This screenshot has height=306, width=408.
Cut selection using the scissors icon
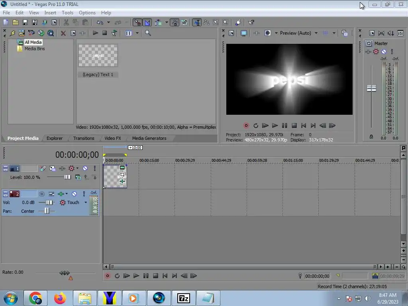[x=66, y=22]
